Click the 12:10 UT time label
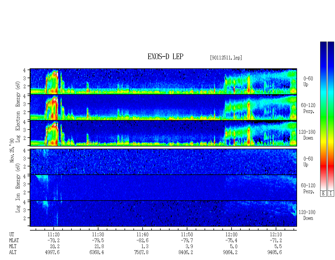The width and height of the screenshot is (335, 260). point(276,234)
